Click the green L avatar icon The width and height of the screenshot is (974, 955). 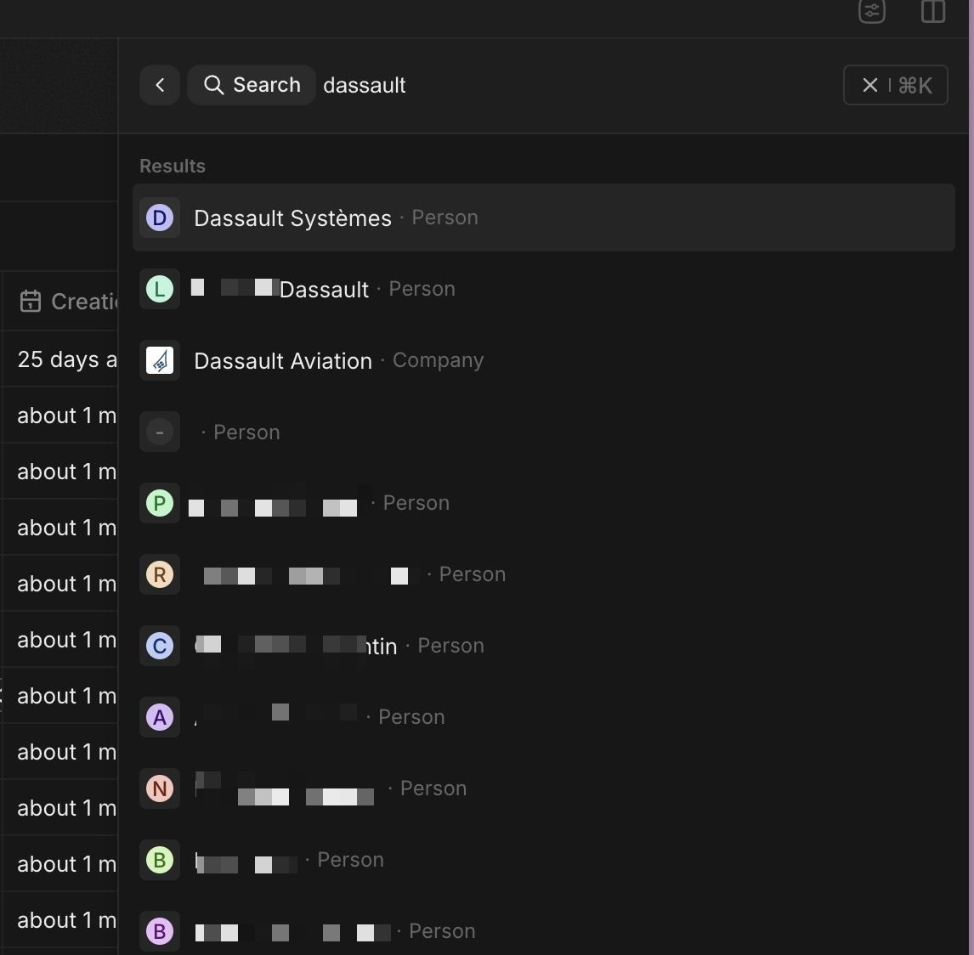(160, 290)
